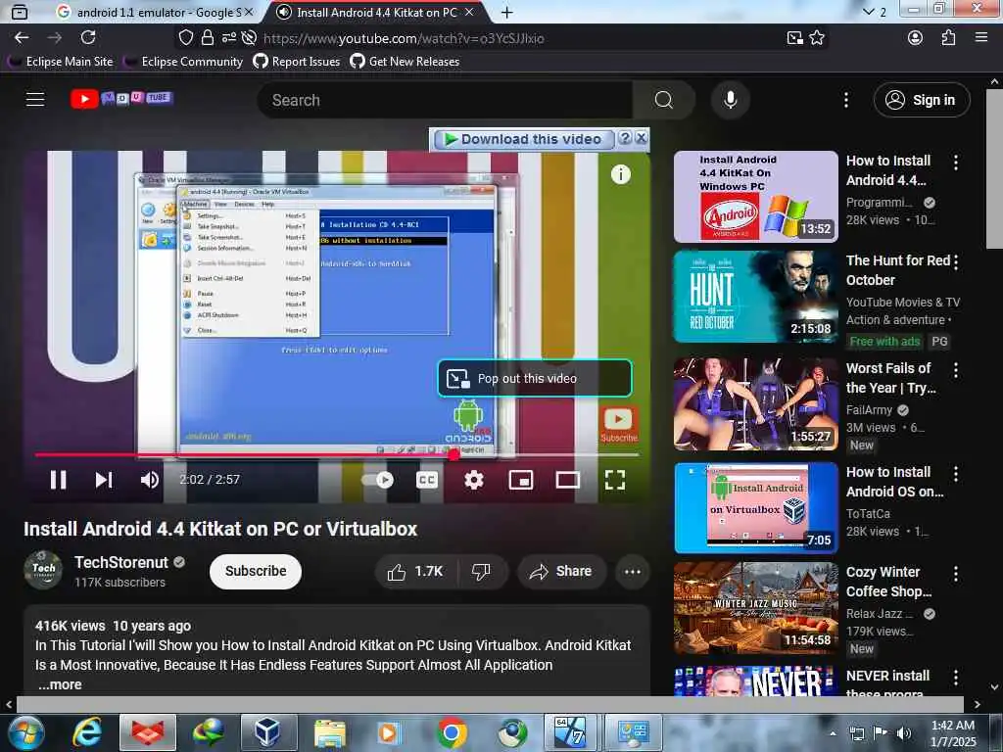The width and height of the screenshot is (1003, 752).
Task: Open a new browser tab plus button
Action: 506,12
